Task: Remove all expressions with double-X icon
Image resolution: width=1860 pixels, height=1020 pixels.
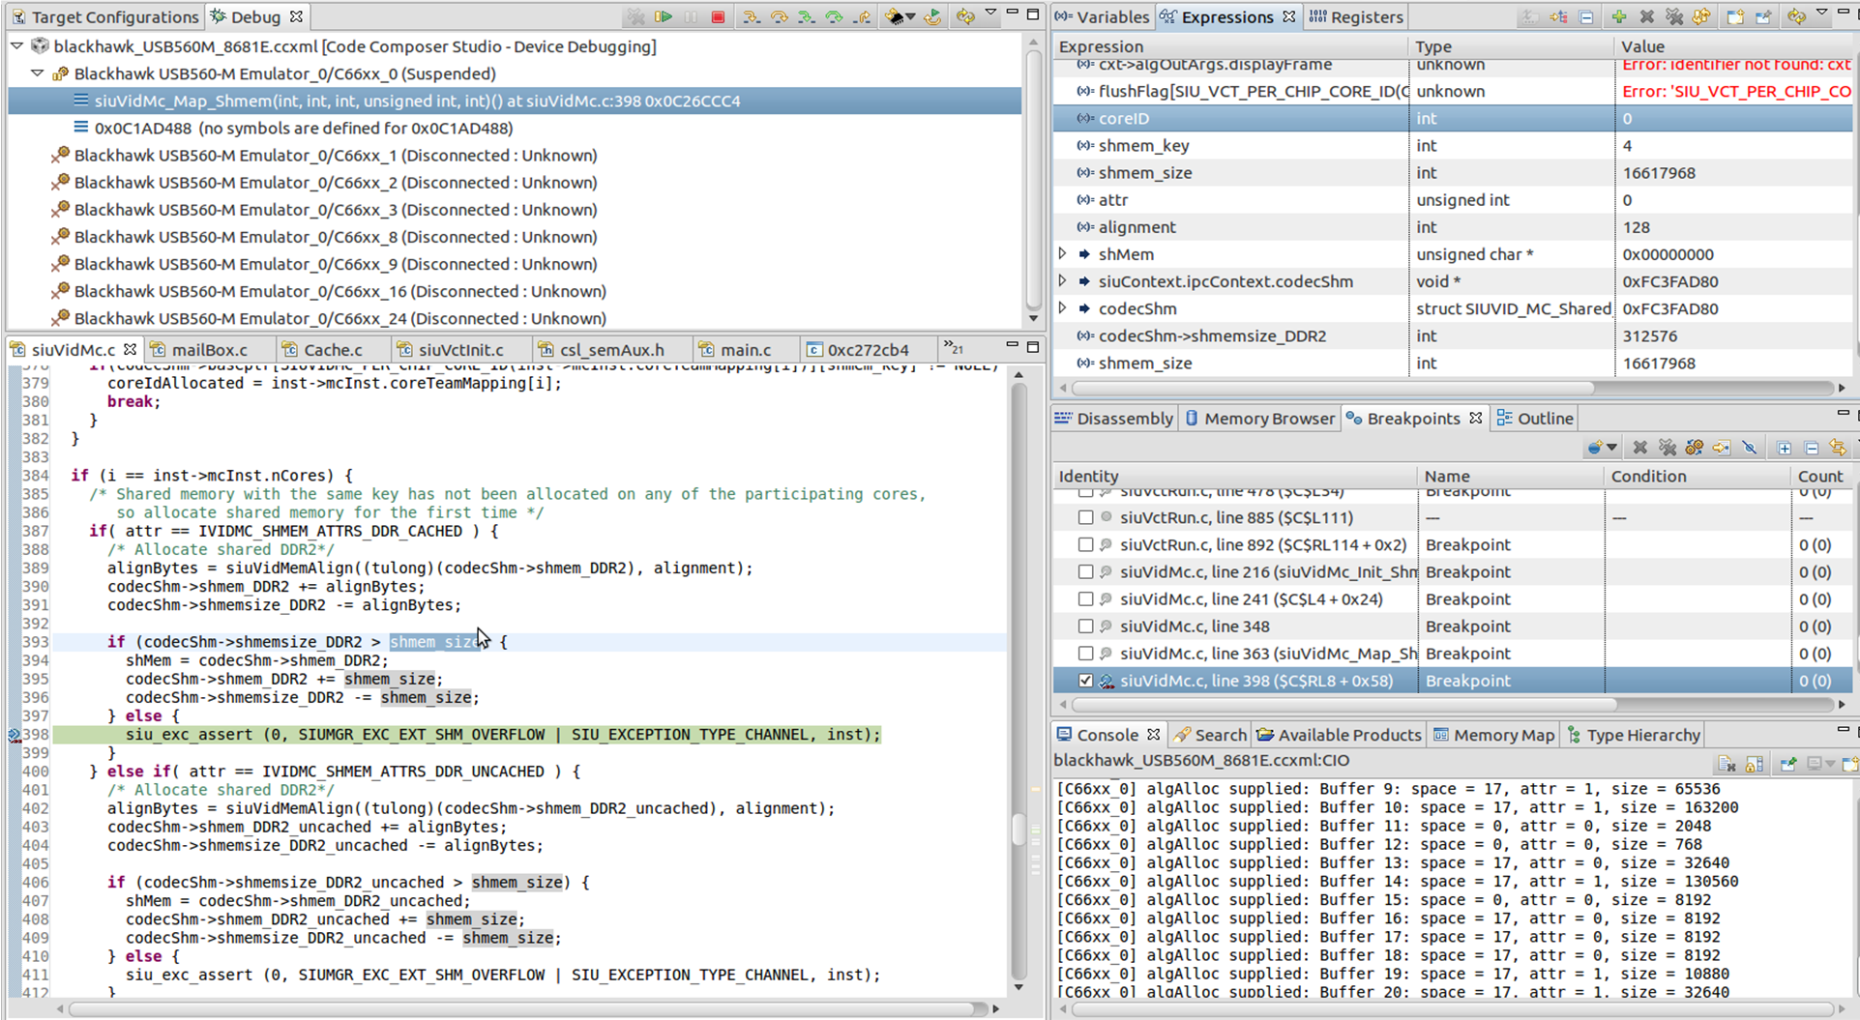Action: pyautogui.click(x=1674, y=16)
